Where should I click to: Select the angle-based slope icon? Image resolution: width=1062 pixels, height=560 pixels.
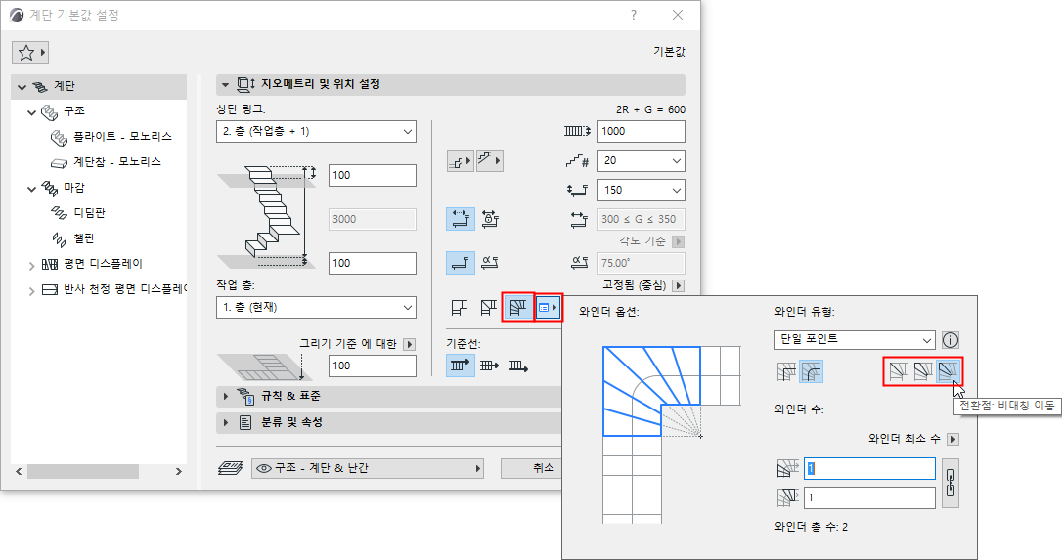(x=490, y=263)
